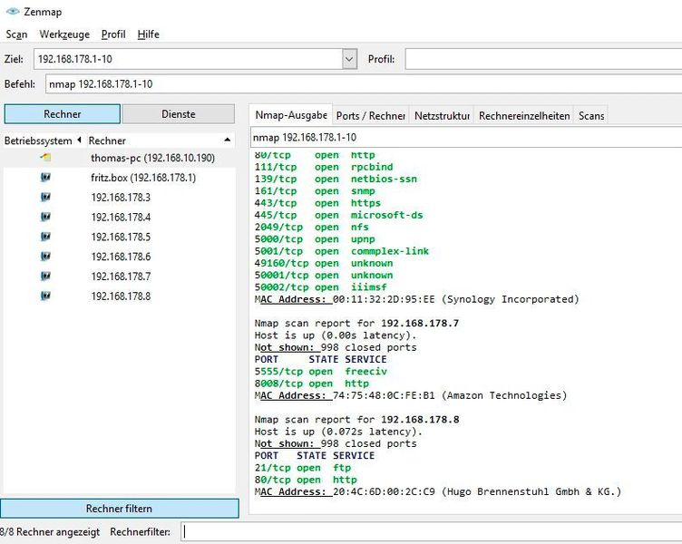Click the '8008/tcp open http' line
This screenshot has height=544, width=682.
311,384
